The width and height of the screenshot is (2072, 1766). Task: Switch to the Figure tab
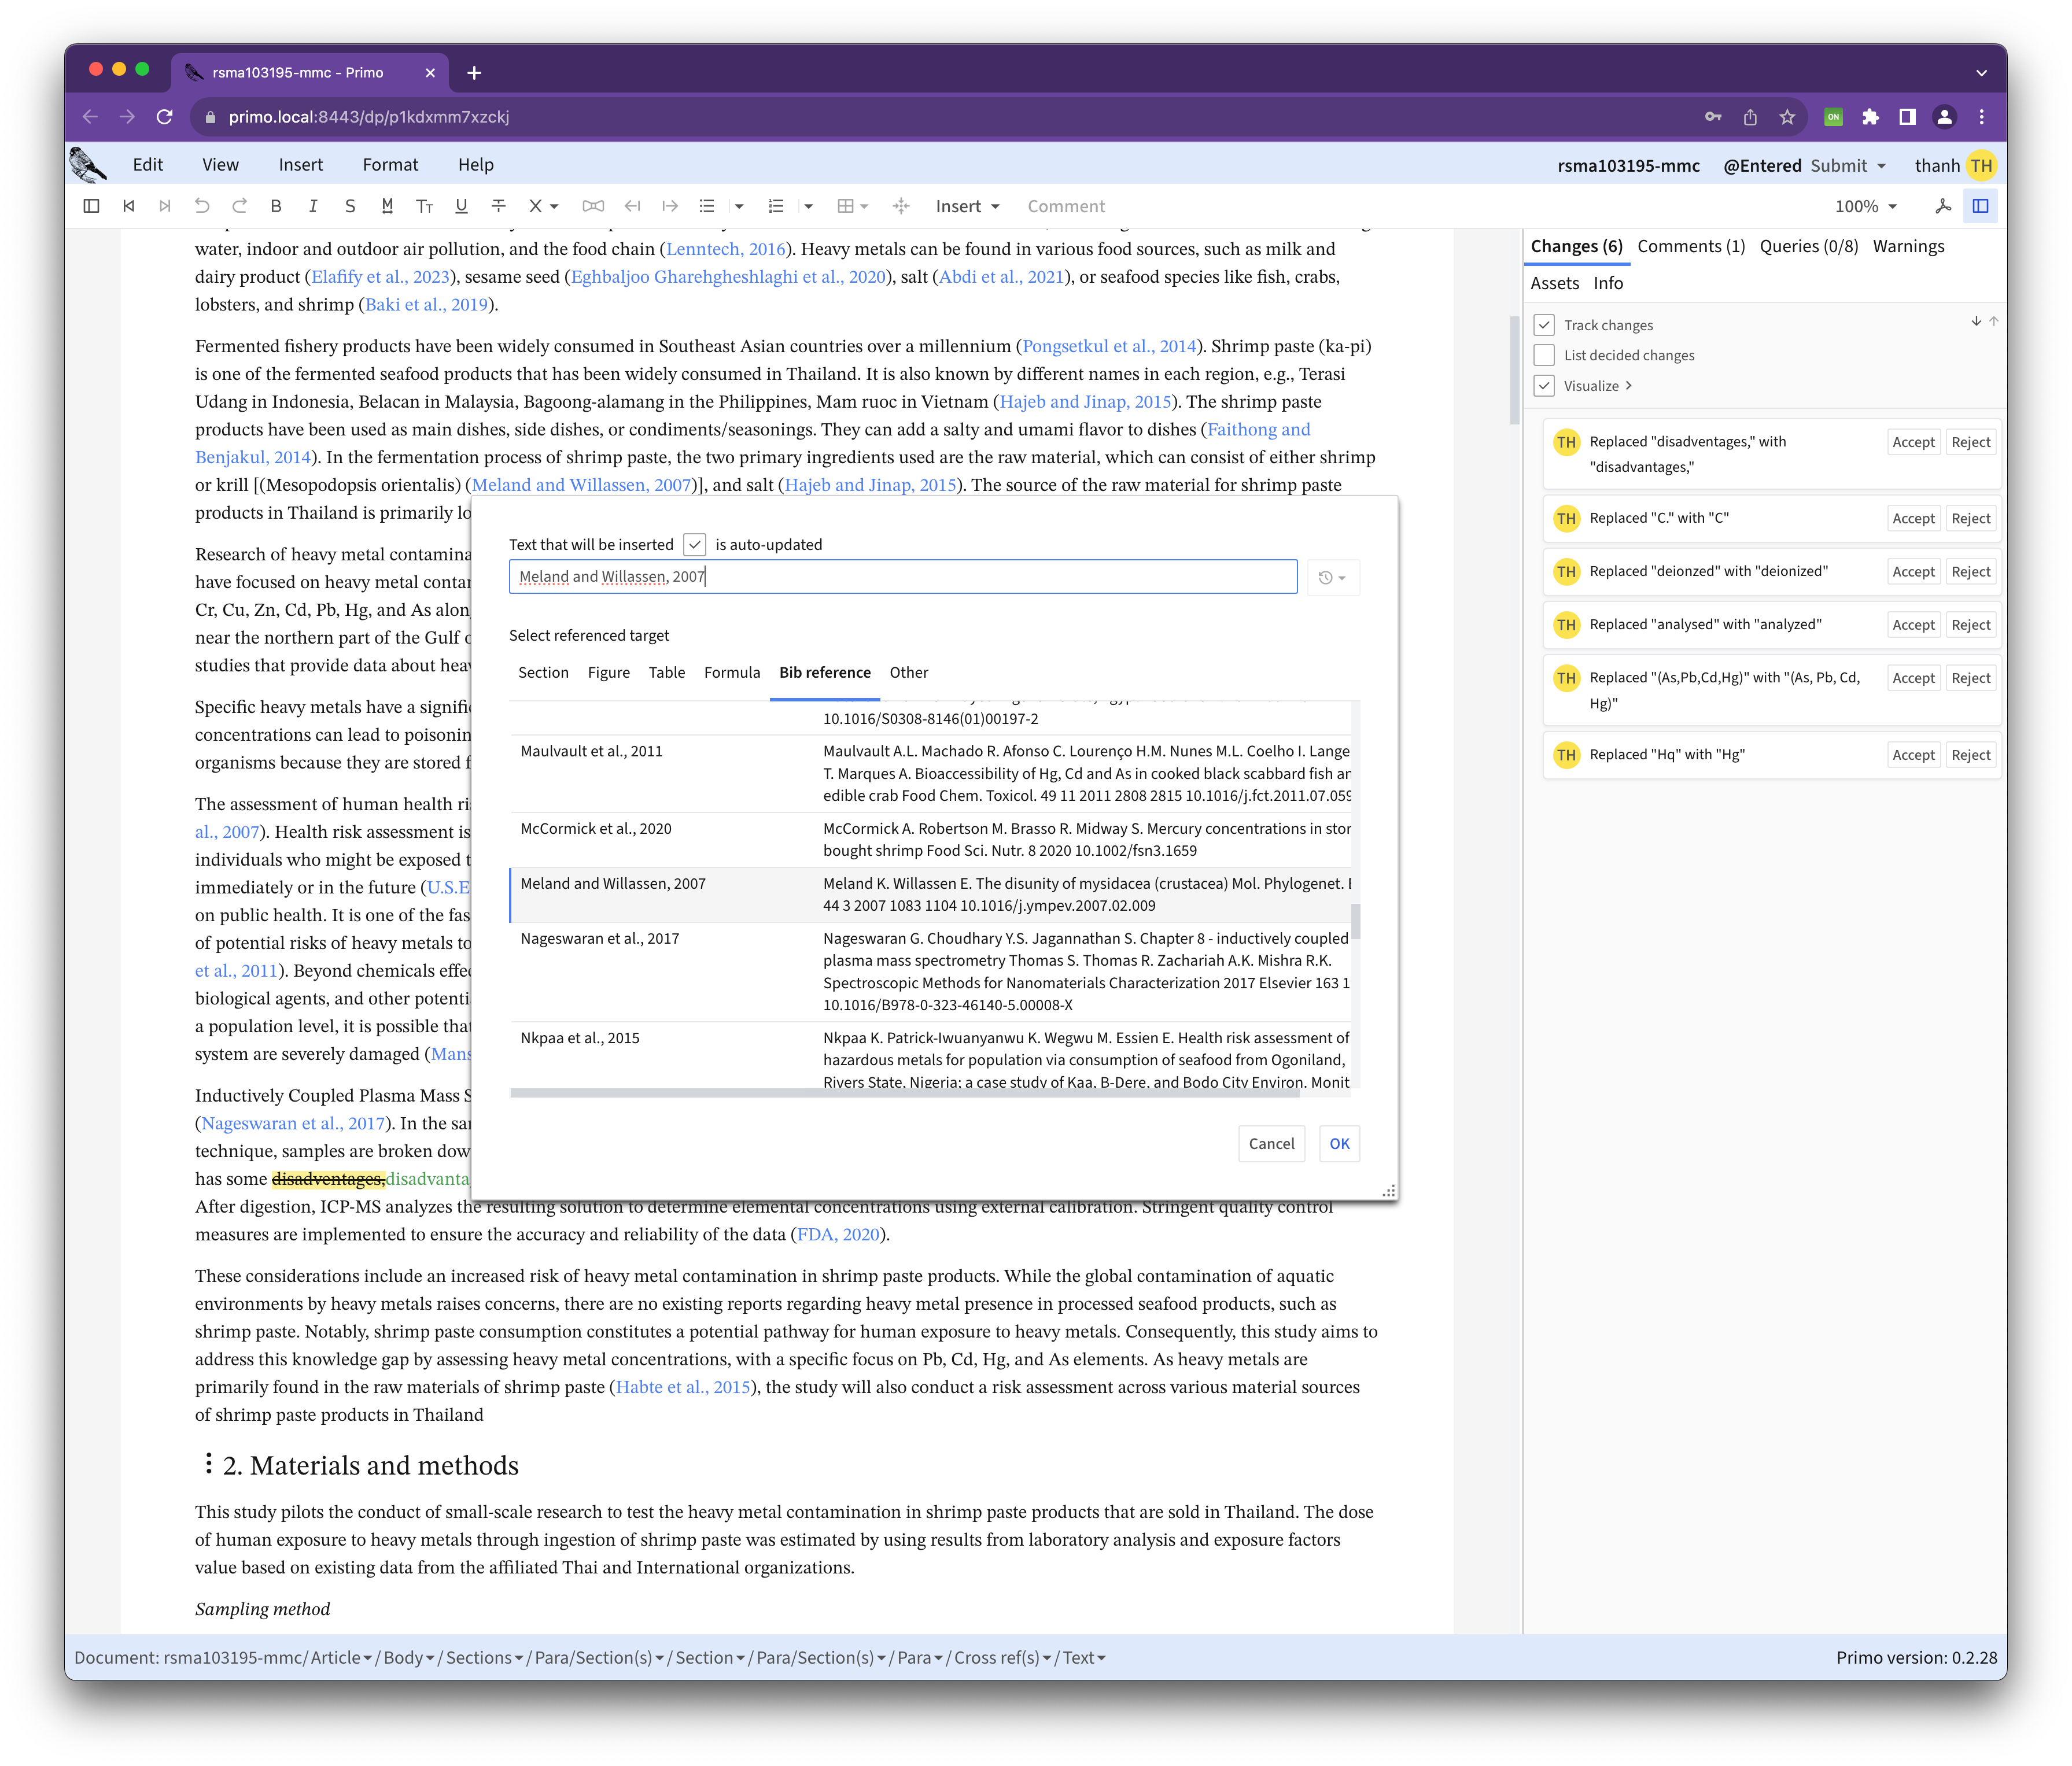[608, 673]
